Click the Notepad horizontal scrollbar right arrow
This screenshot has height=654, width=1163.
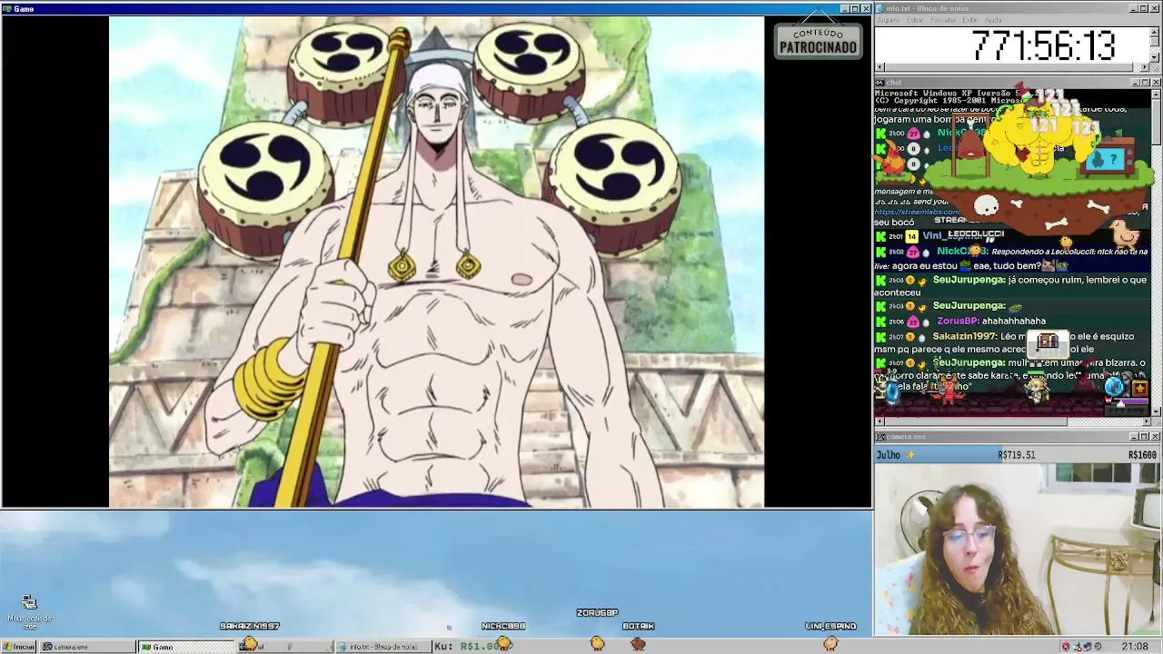coord(1144,67)
